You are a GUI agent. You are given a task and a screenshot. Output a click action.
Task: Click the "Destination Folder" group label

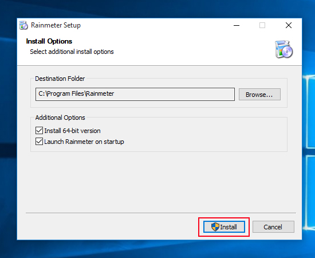pyautogui.click(x=60, y=79)
